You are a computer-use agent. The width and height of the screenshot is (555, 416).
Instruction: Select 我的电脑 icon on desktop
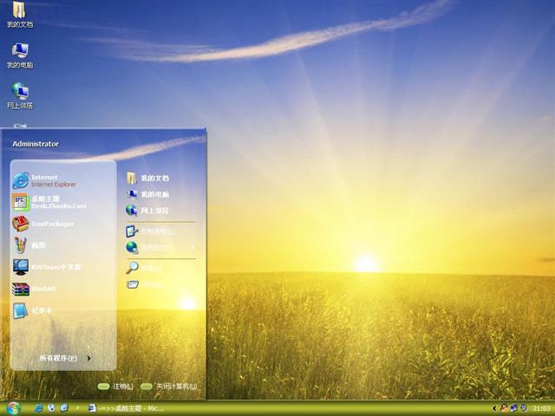(20, 55)
